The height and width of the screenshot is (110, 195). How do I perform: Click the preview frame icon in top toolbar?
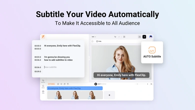[124, 37]
